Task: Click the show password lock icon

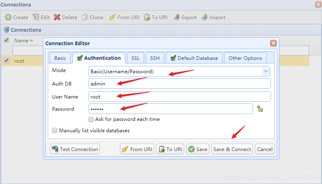Action: click(x=260, y=109)
